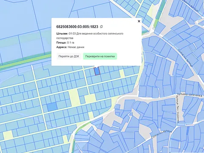Open parcel in ДЗК via Перейти до ДЗК
Image resolution: width=204 pixels, height=153 pixels.
(69, 57)
